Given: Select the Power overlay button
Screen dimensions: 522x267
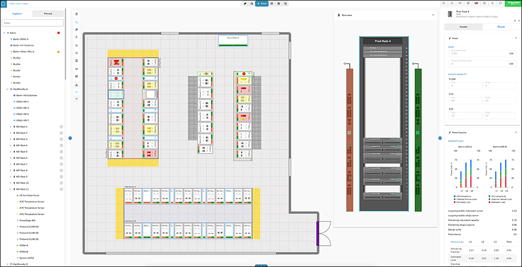Looking at the screenshot, I should (x=262, y=4).
